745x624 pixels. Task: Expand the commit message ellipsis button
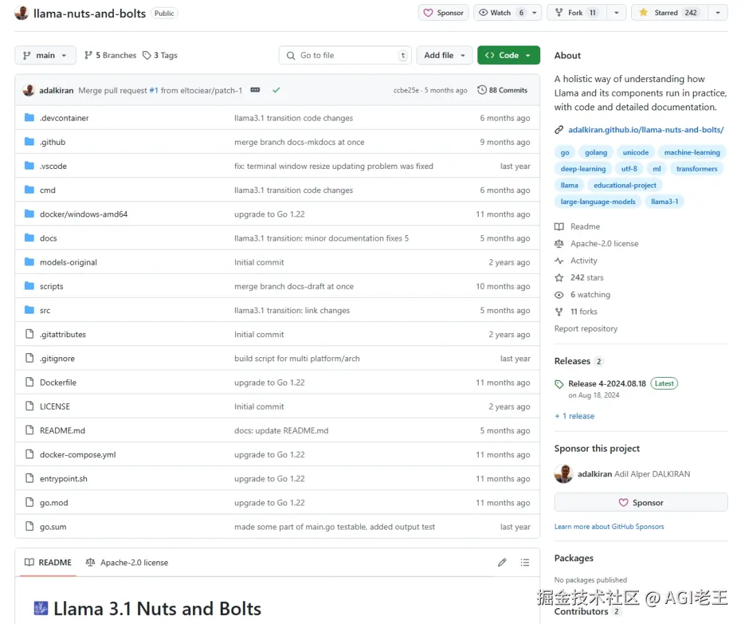(255, 90)
